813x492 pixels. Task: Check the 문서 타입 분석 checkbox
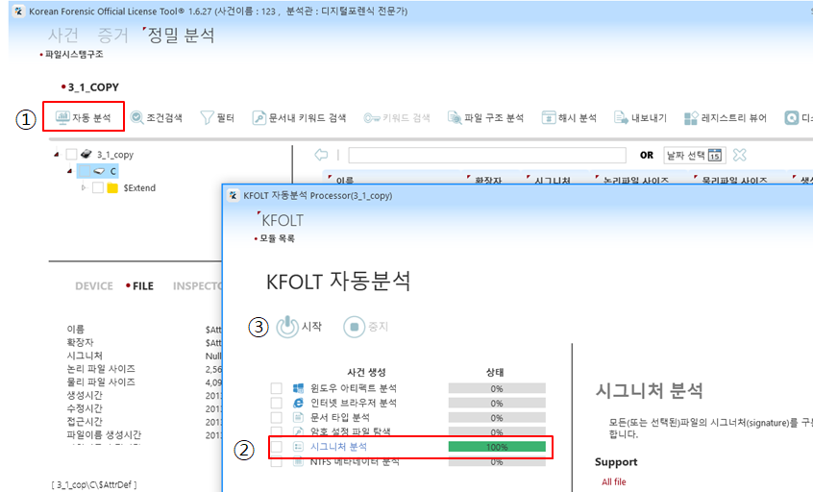coord(277,417)
